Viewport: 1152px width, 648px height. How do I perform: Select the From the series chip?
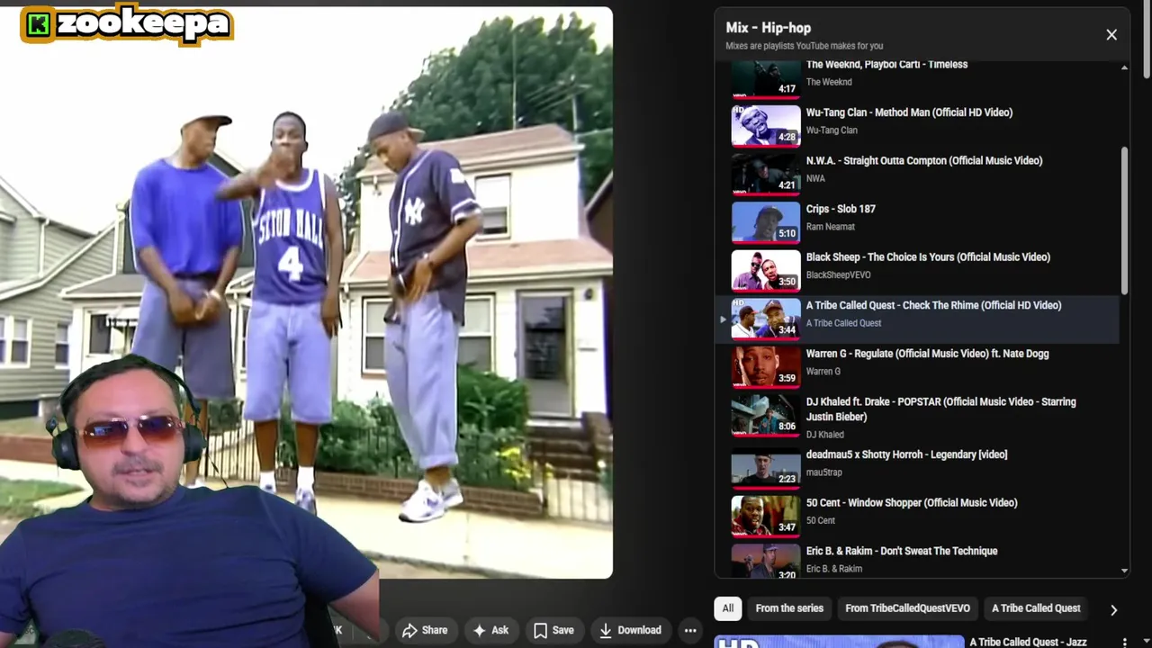[x=789, y=608]
